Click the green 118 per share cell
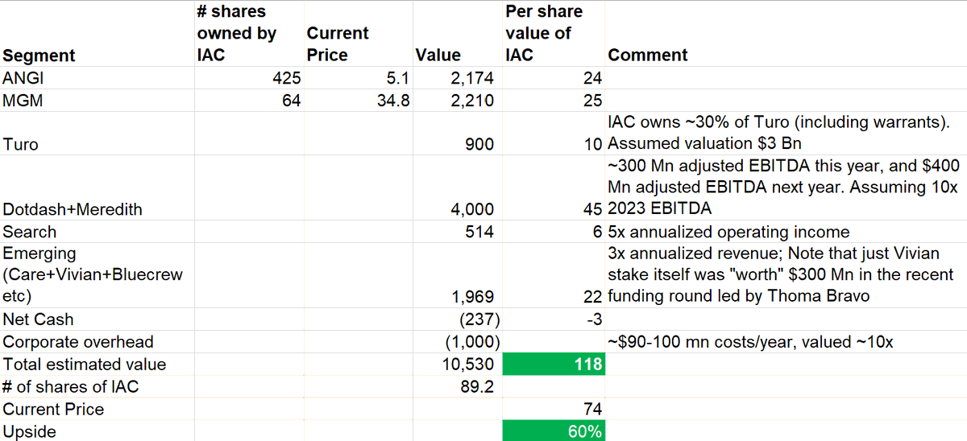 coord(552,365)
